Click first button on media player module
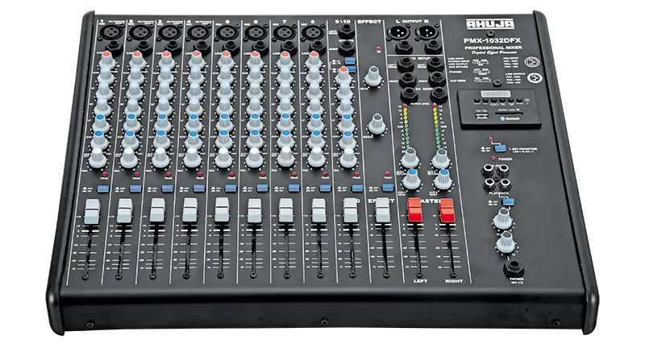The height and width of the screenshot is (352, 645). click(476, 100)
